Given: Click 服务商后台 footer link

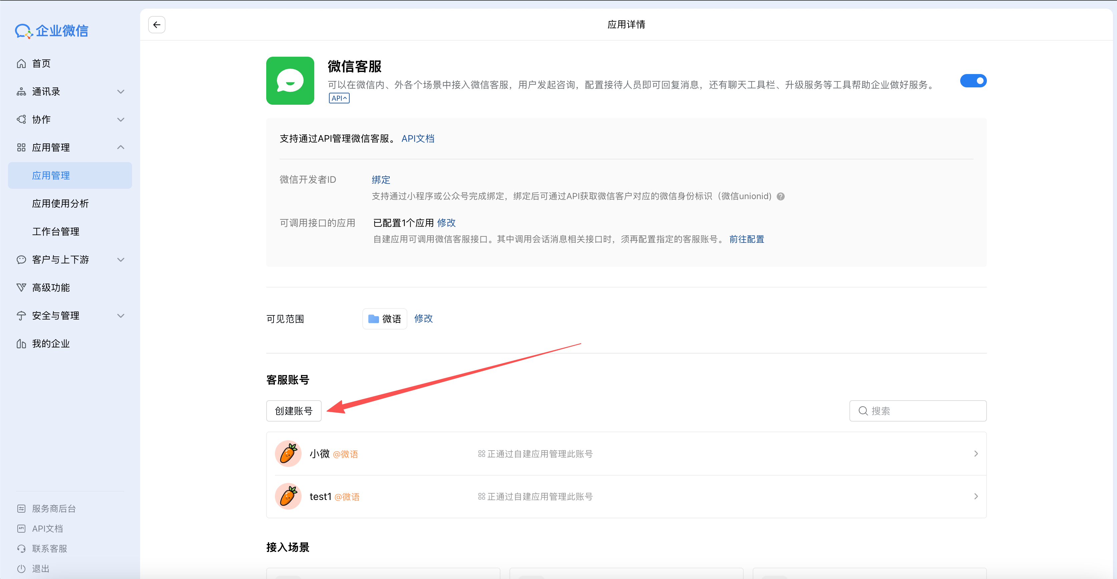Looking at the screenshot, I should (54, 508).
